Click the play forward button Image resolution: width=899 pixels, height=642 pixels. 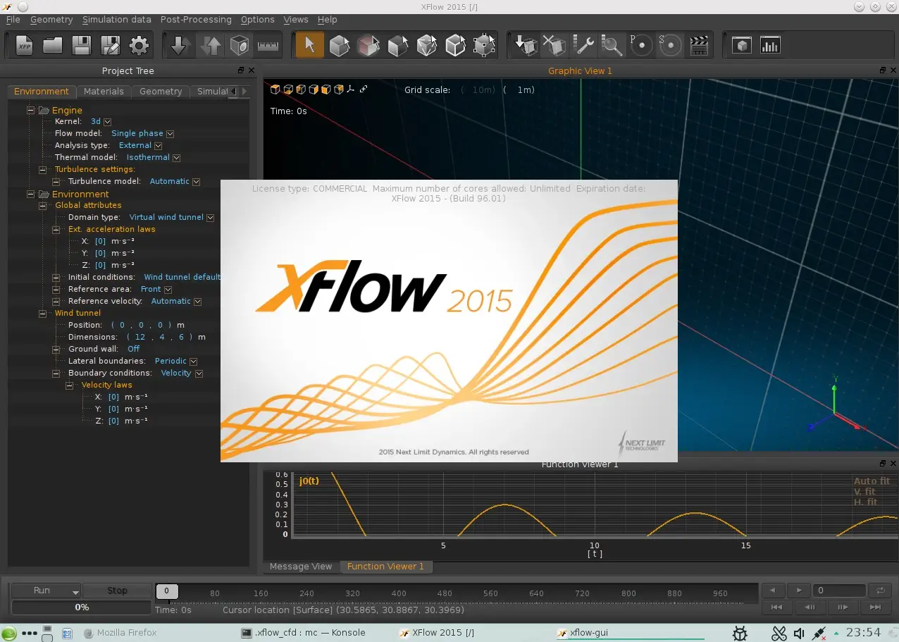click(x=798, y=591)
